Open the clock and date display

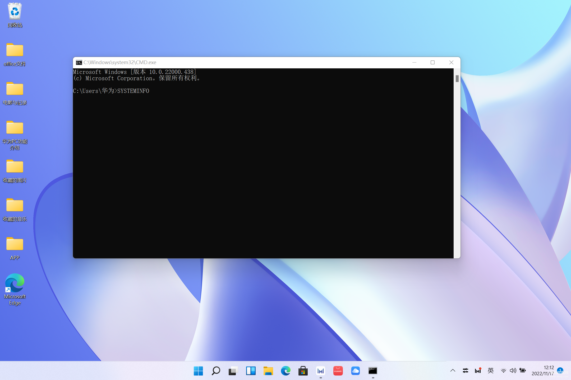point(543,370)
